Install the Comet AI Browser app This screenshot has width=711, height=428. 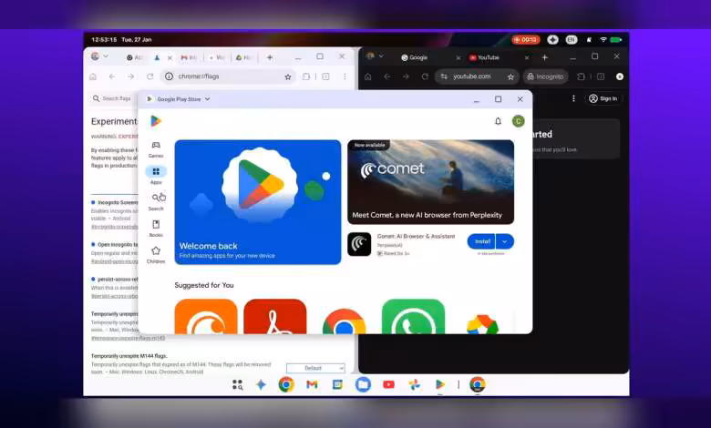482,241
